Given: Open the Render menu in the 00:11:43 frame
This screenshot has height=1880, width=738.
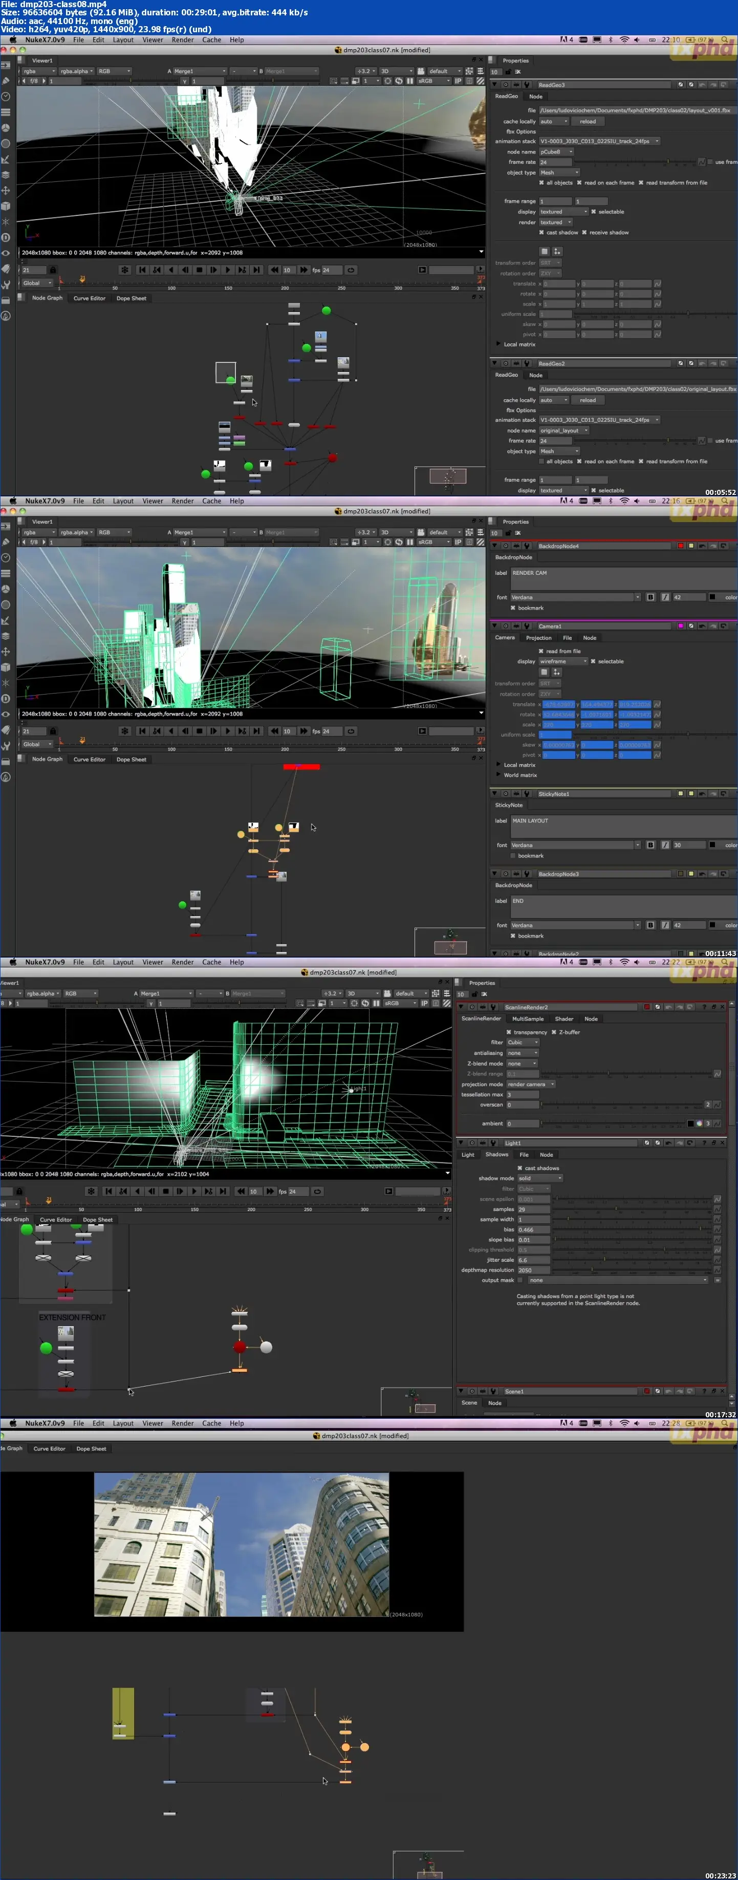Looking at the screenshot, I should (x=183, y=502).
